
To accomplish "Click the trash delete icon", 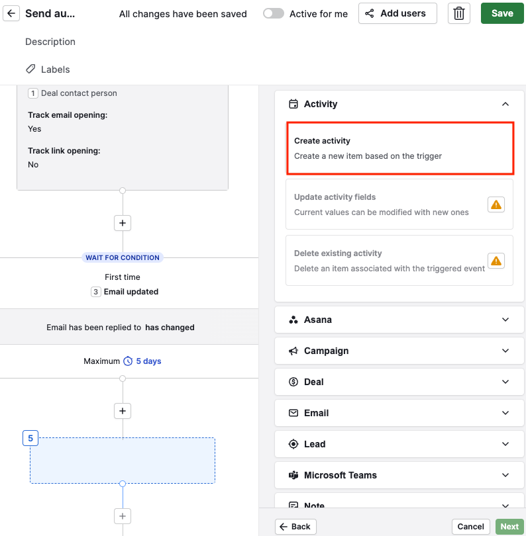I will point(458,13).
